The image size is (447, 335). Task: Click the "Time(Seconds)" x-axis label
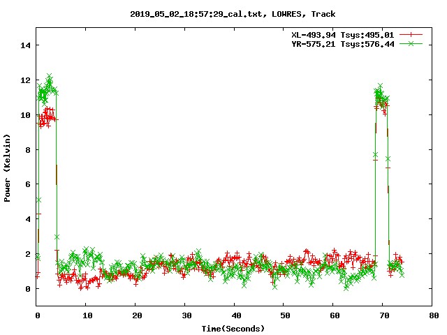tap(233, 329)
